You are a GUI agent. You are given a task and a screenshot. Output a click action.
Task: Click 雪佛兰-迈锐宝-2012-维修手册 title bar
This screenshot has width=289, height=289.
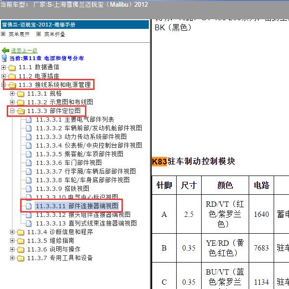(x=75, y=25)
